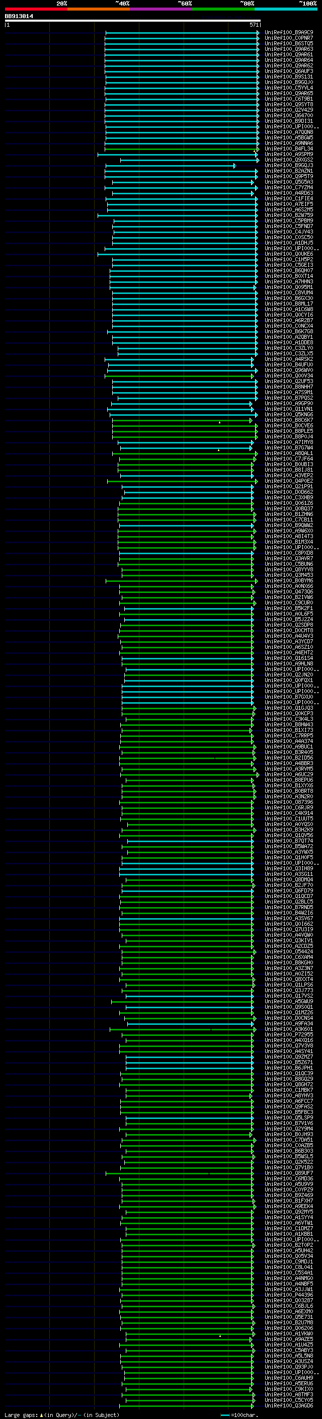
Task: Click hit label UniRef100_B2W759
Action: coord(288,215)
